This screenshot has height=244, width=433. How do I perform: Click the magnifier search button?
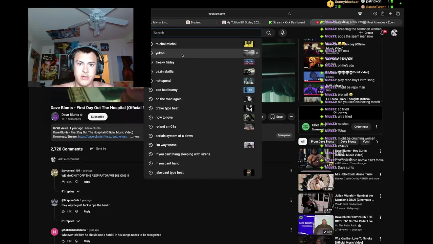[x=269, y=33]
